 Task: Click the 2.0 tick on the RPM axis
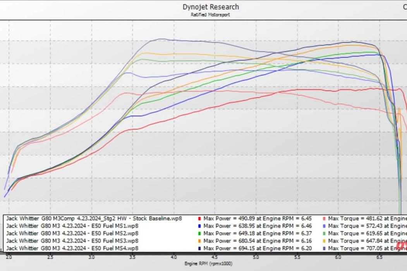click(9, 257)
